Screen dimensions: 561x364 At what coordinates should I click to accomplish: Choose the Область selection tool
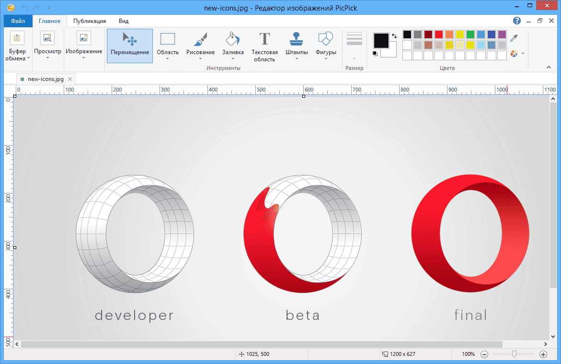click(168, 46)
